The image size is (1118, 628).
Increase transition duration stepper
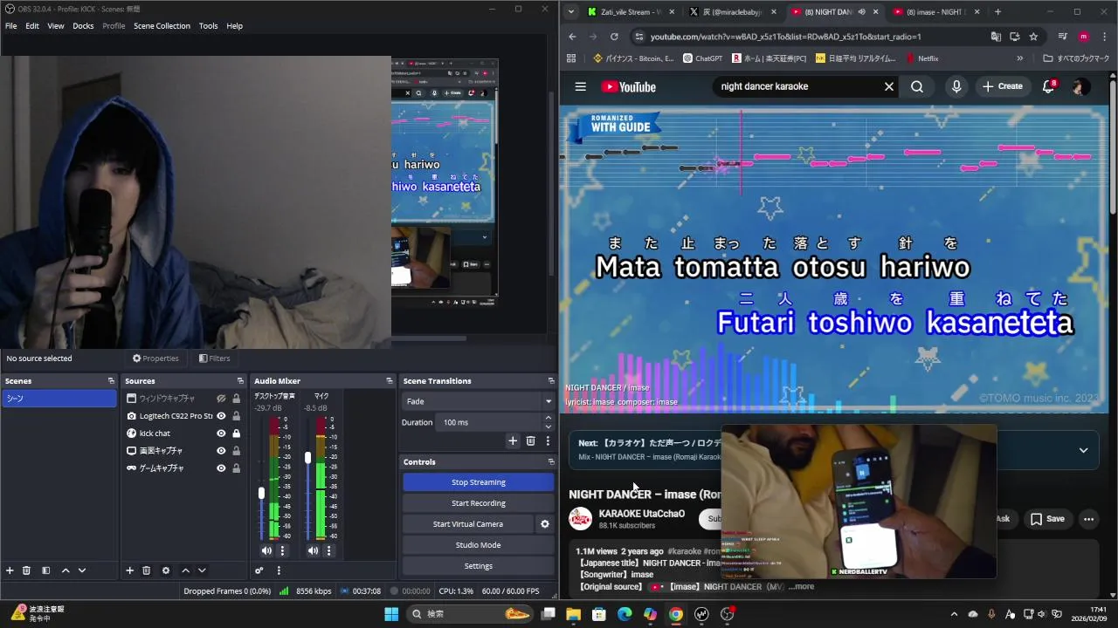pos(549,418)
